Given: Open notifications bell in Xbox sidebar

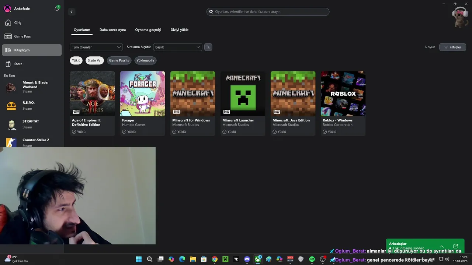Looking at the screenshot, I should coord(57,8).
